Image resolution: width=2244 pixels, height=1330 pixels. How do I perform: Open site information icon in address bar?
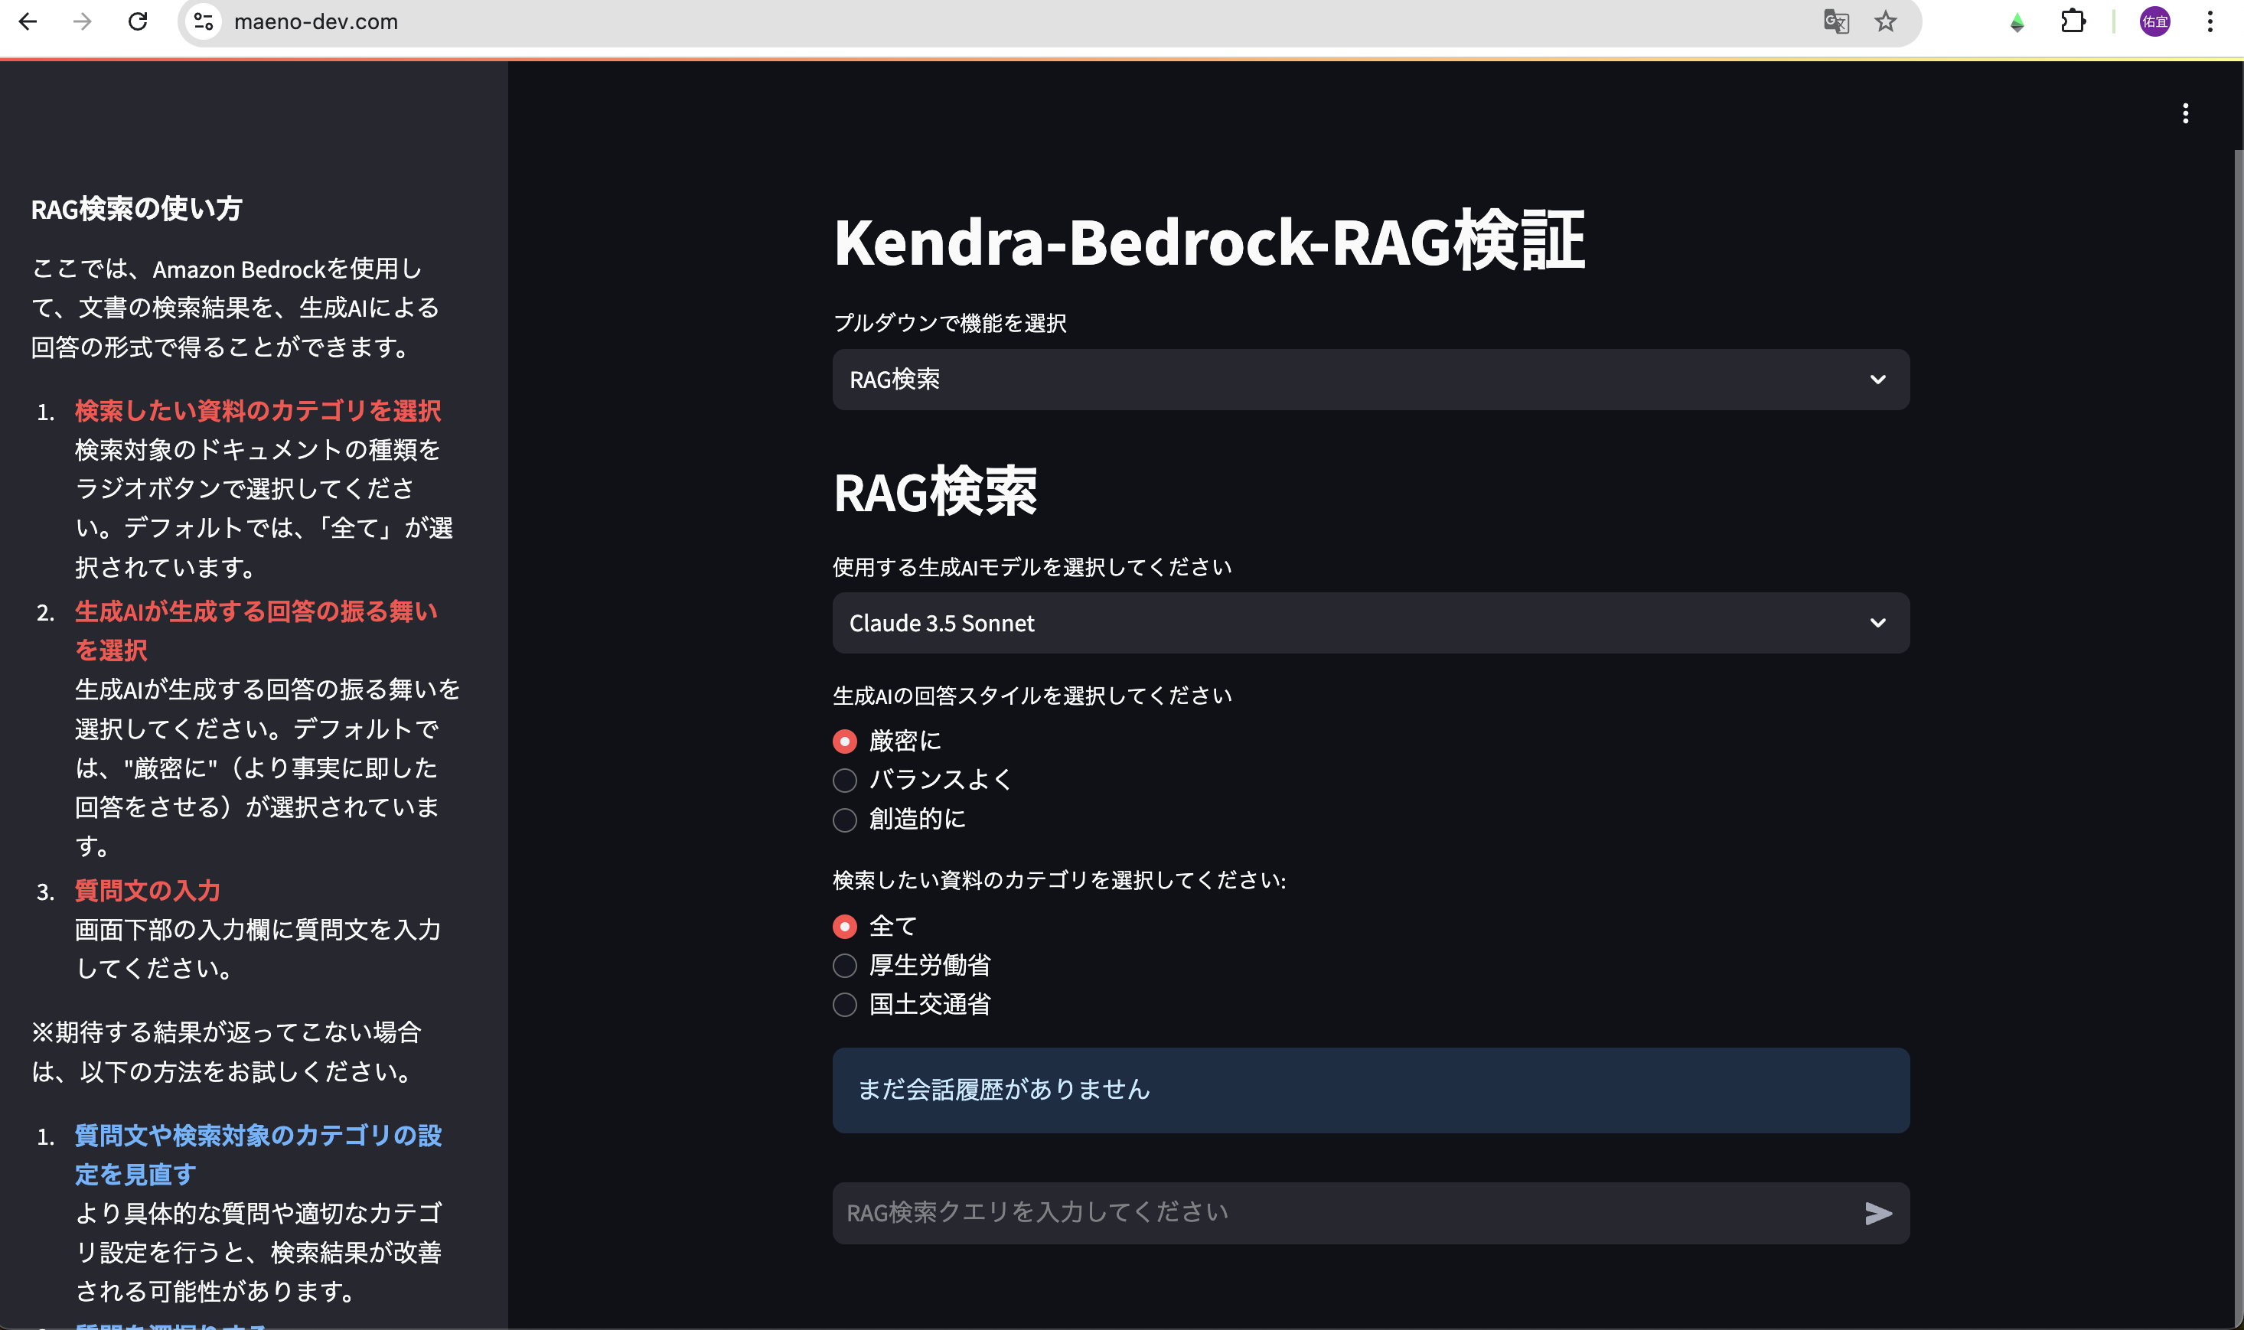204,21
